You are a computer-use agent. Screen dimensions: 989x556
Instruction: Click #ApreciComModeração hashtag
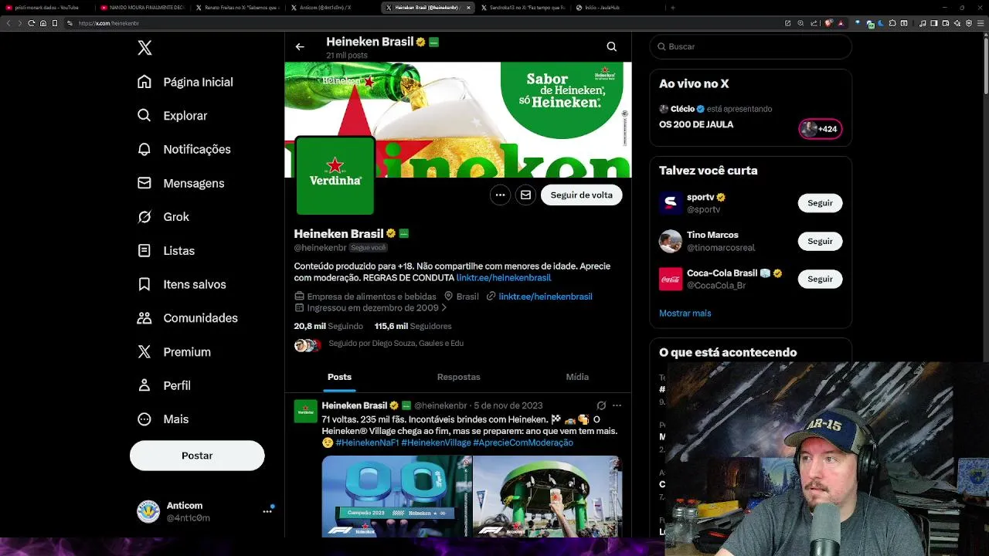[x=523, y=442]
